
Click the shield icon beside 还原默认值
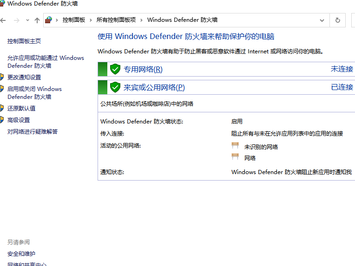2,108
